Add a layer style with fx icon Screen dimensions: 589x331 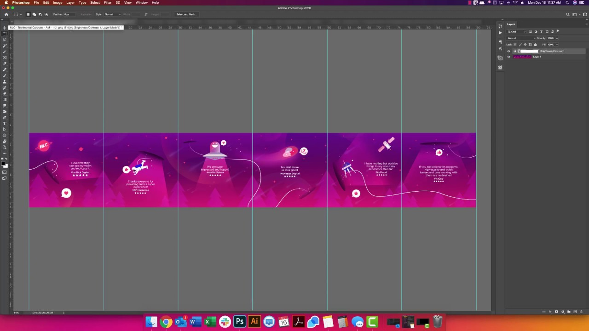(550, 312)
